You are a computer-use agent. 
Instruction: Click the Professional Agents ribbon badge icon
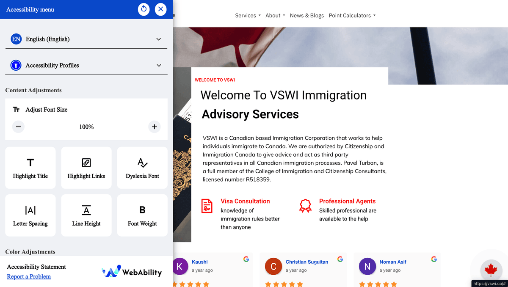pyautogui.click(x=305, y=206)
